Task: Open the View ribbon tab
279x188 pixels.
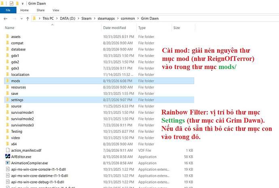Action: point(56,10)
